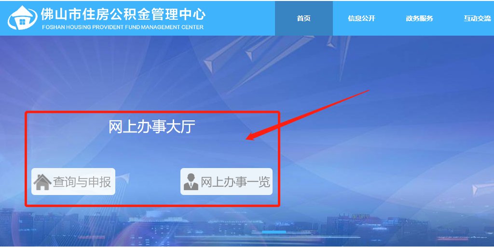Select the blue carousel indicator bar
The width and height of the screenshot is (494, 247).
point(274,232)
